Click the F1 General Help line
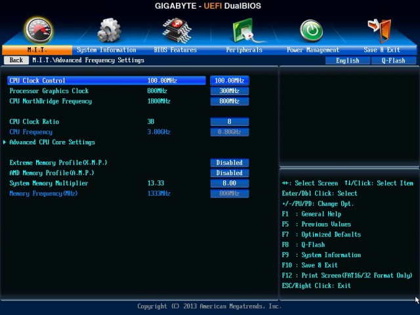 [312, 214]
